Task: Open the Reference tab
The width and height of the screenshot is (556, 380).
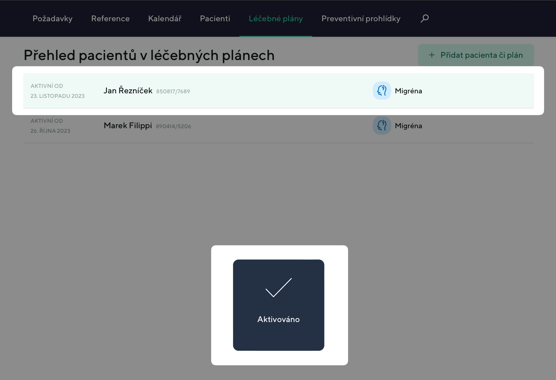Action: point(110,19)
